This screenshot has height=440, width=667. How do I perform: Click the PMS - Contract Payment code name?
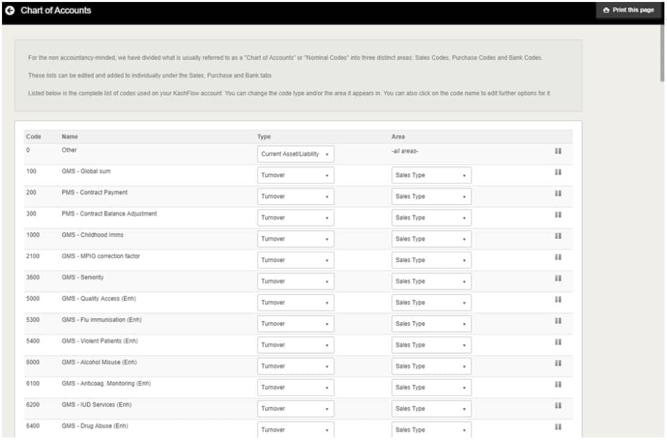pos(95,193)
